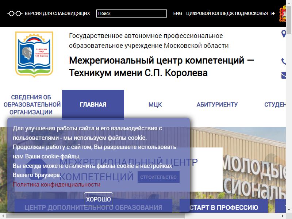The width and height of the screenshot is (292, 219).
Task: Click the map pin location icon
Action: coord(284,34)
